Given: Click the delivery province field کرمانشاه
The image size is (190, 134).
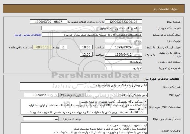Looking at the screenshot, I should pos(123,62).
